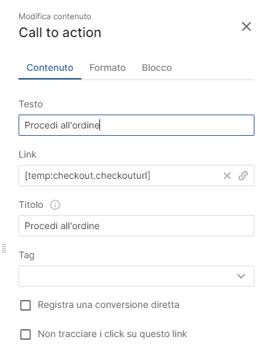Click the Registra una conversione diretta label text
Viewport: 269px width, 347px height.
point(108,305)
